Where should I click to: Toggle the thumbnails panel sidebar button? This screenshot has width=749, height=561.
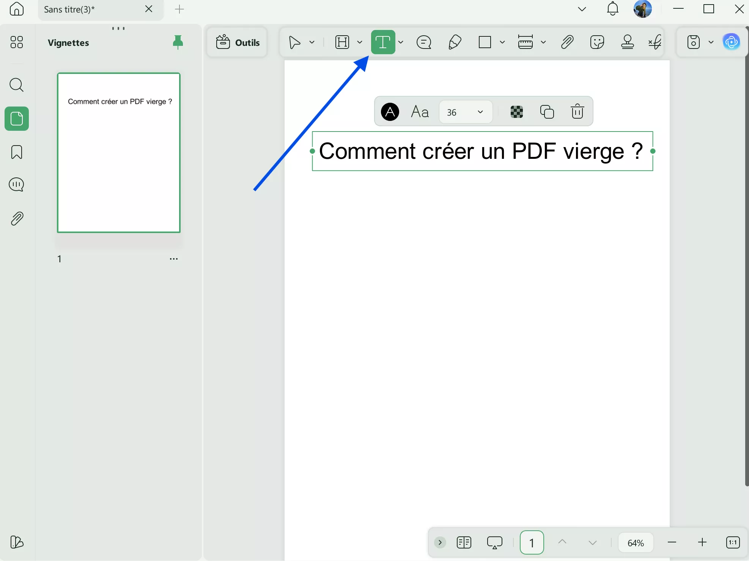point(17,119)
